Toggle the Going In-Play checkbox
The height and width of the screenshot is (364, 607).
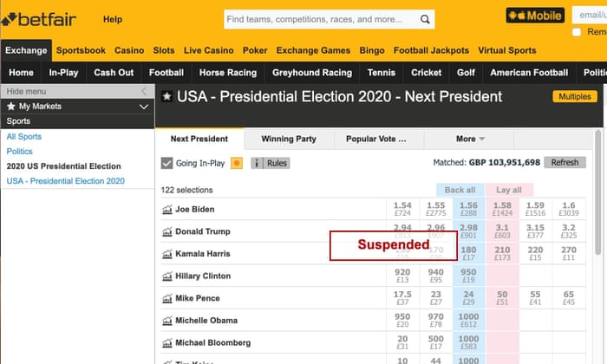pyautogui.click(x=167, y=163)
